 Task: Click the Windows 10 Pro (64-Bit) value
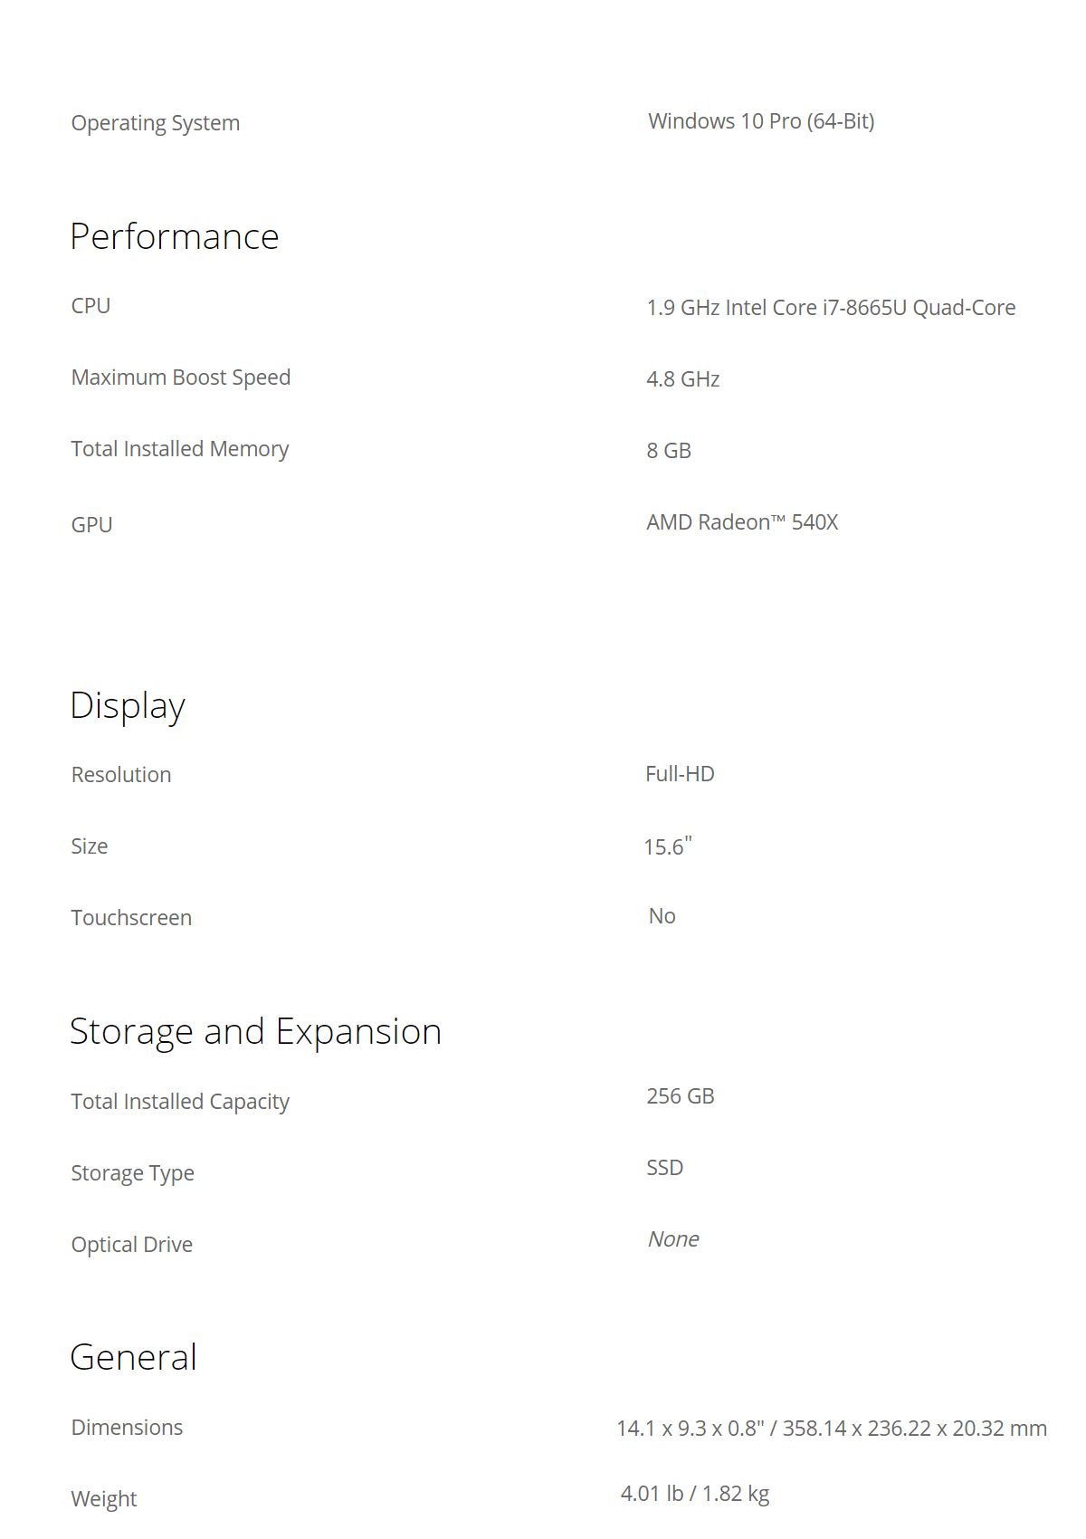[761, 121]
